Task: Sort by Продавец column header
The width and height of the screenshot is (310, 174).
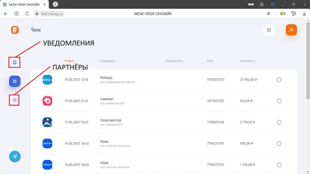Action: (x=107, y=61)
